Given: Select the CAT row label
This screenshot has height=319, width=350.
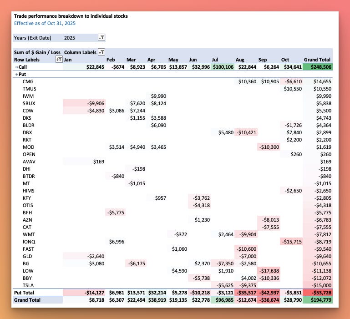Looking at the screenshot, I should pos(27,227).
